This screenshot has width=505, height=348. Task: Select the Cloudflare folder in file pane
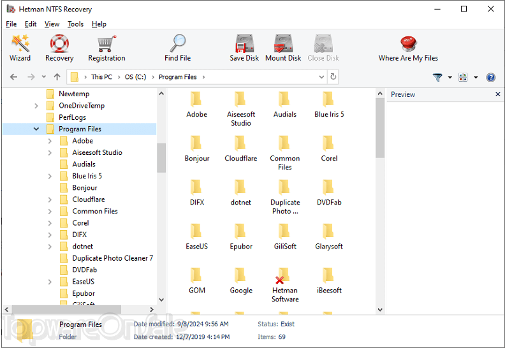241,149
